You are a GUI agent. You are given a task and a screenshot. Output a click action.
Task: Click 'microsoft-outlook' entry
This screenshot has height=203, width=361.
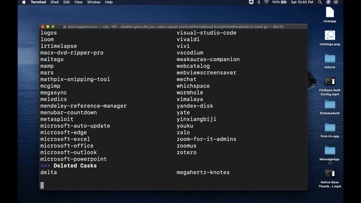pyautogui.click(x=69, y=152)
